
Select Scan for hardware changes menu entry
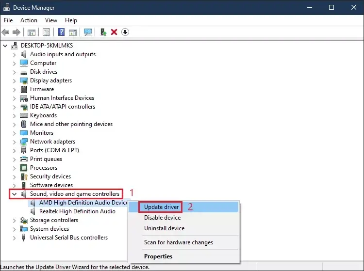coord(183,242)
